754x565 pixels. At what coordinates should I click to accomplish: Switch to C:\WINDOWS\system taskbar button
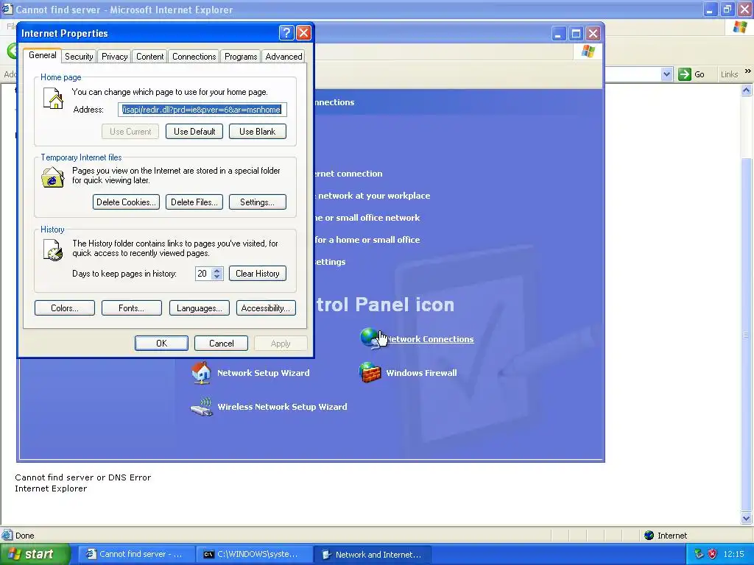255,554
